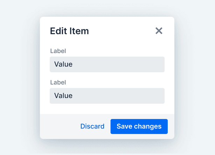Viewport: 215px width, 155px height.
Task: Click the Save changes button
Action: click(139, 126)
